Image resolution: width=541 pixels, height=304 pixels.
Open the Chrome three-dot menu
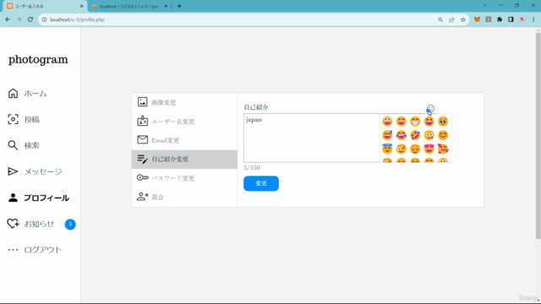[533, 19]
